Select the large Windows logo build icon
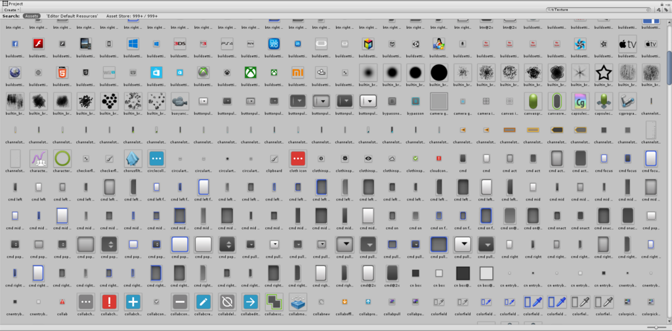This screenshot has width=672, height=331. pos(133,44)
